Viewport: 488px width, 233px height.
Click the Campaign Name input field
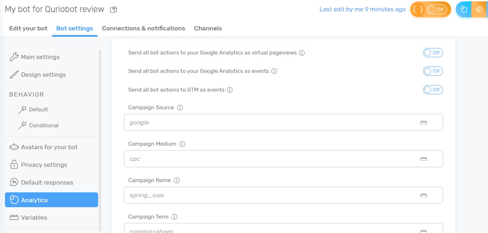270,195
